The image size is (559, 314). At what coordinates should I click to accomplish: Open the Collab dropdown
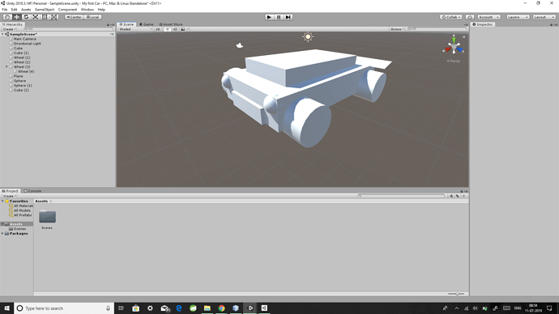click(x=450, y=17)
